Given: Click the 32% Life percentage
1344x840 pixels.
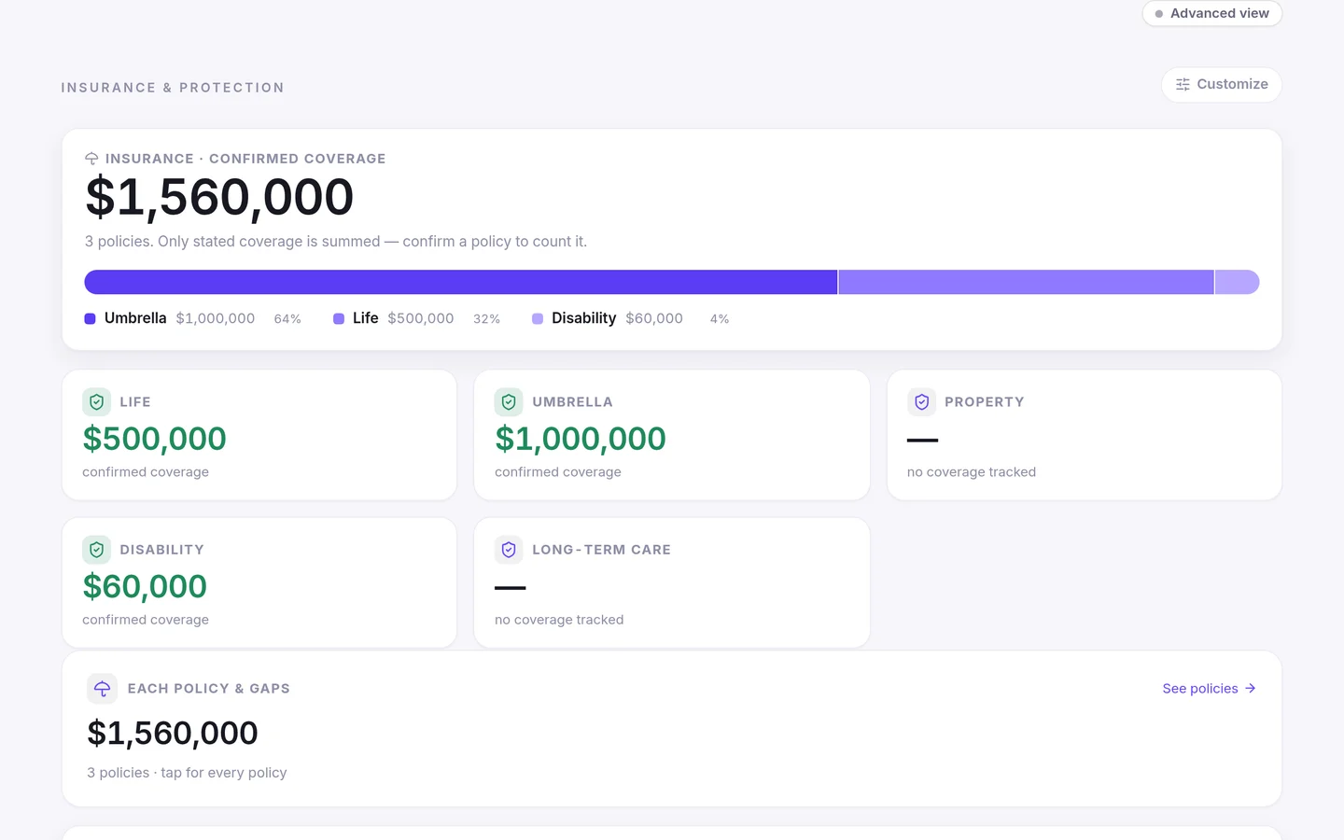Looking at the screenshot, I should coord(486,319).
